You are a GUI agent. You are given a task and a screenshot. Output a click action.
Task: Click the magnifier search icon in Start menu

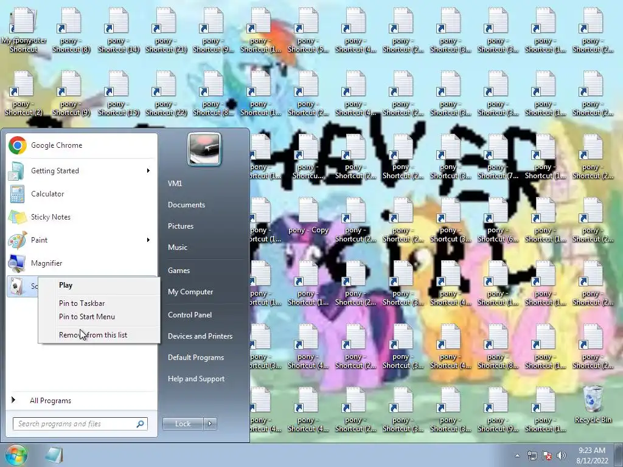pyautogui.click(x=140, y=424)
